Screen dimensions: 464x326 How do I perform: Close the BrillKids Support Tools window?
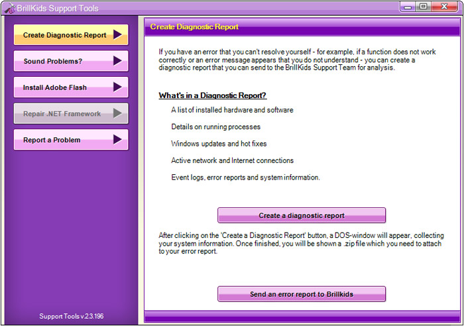click(x=444, y=7)
